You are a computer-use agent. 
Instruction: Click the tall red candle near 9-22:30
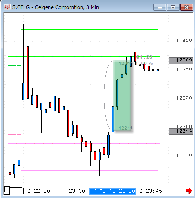pos(28,73)
